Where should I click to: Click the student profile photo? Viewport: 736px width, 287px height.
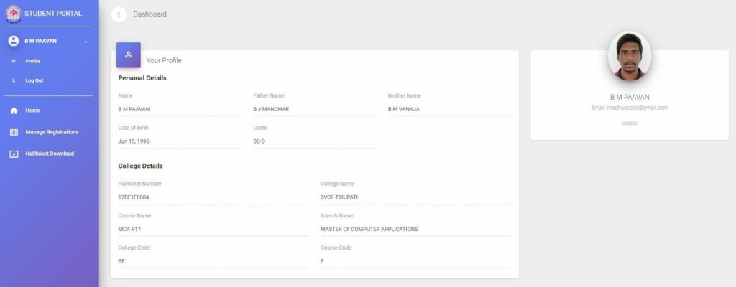629,56
